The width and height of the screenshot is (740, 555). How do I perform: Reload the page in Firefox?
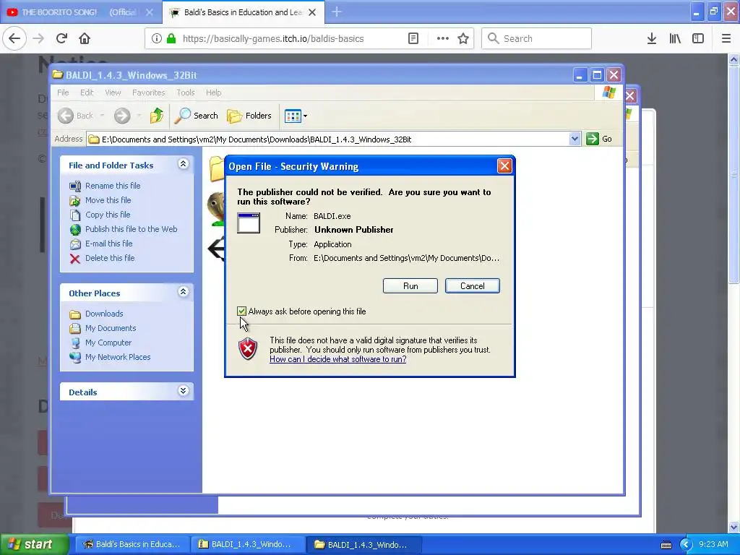[x=62, y=38]
